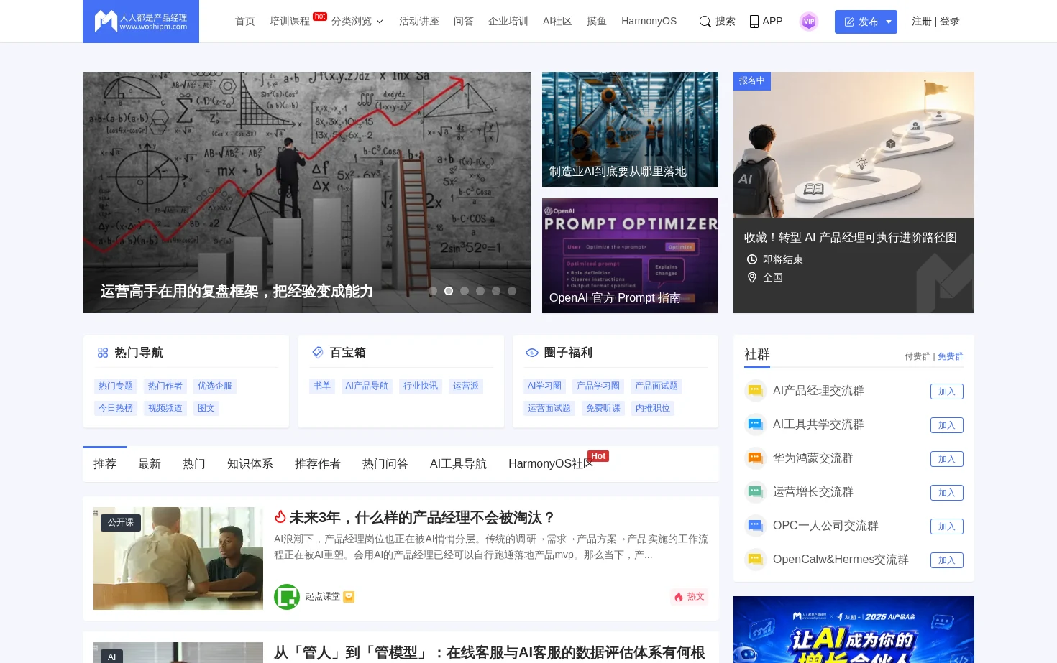The image size is (1057, 663).
Task: Open 今日热榜 tag
Action: click(x=116, y=408)
